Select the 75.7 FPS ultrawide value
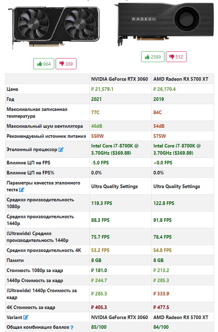Image resolution: width=218 pixels, height=332 pixels. (x=100, y=237)
